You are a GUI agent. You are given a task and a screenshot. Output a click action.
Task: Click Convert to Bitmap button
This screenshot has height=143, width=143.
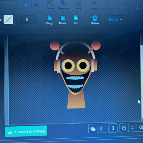coord(26,132)
